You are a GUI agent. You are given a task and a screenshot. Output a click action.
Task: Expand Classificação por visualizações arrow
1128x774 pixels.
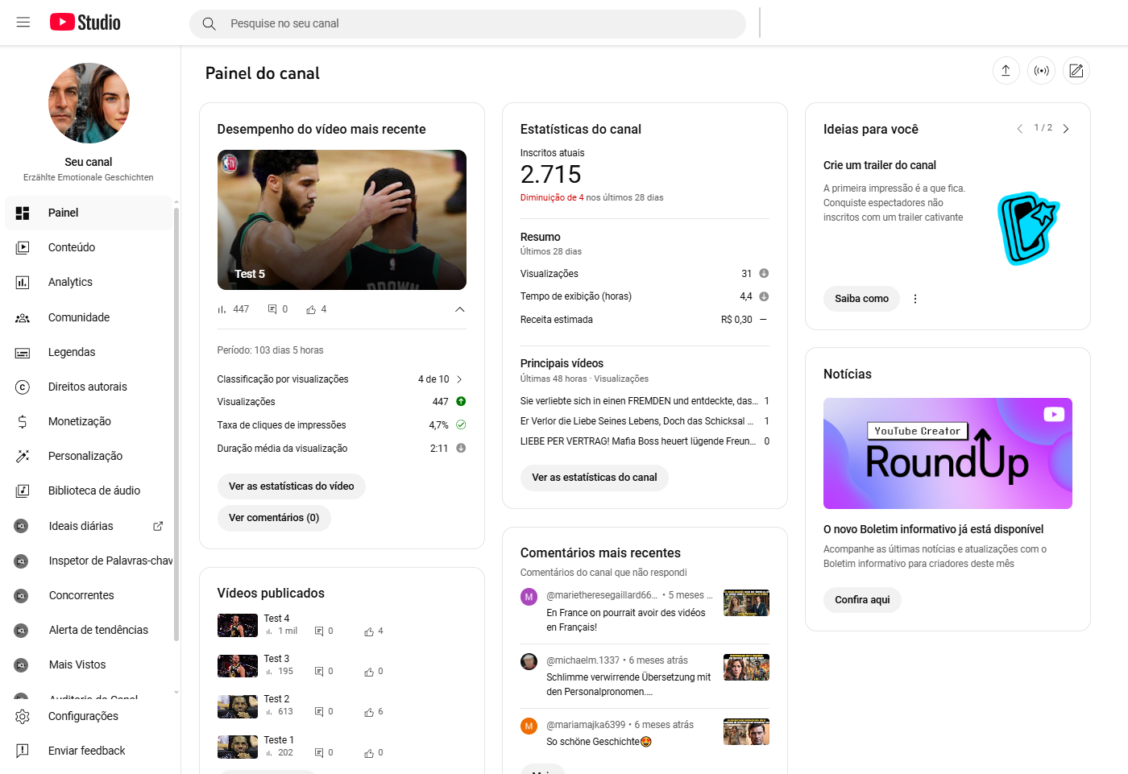coord(460,379)
